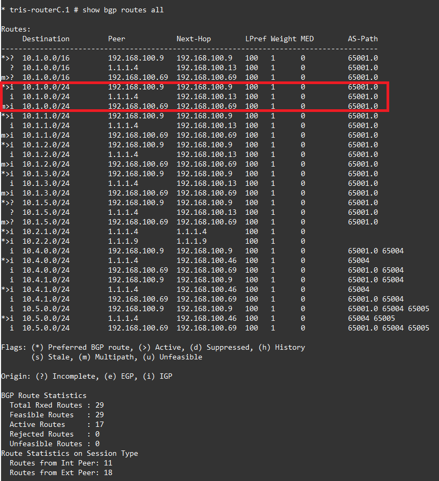
Task: Click the 'Routes from Int Peer' line
Action: [61, 463]
